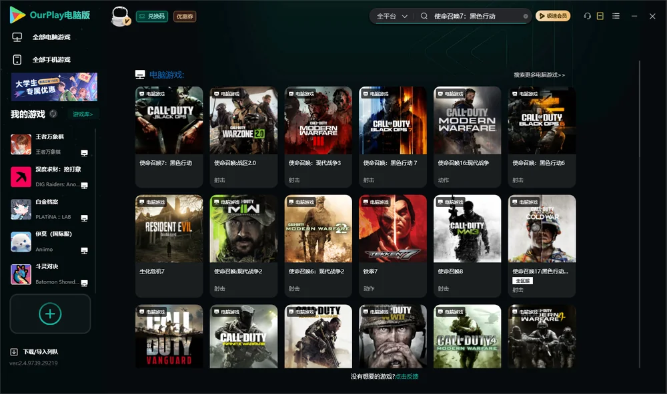This screenshot has width=667, height=394.
Task: Open the 大学生专属优惠 banner
Action: point(55,87)
